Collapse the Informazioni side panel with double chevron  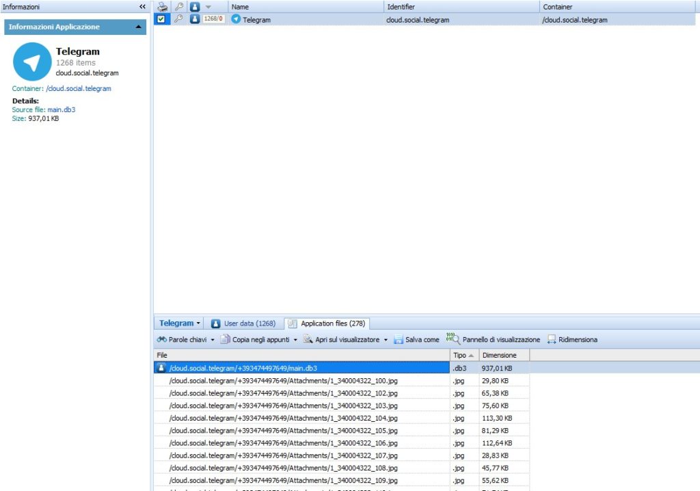(142, 7)
